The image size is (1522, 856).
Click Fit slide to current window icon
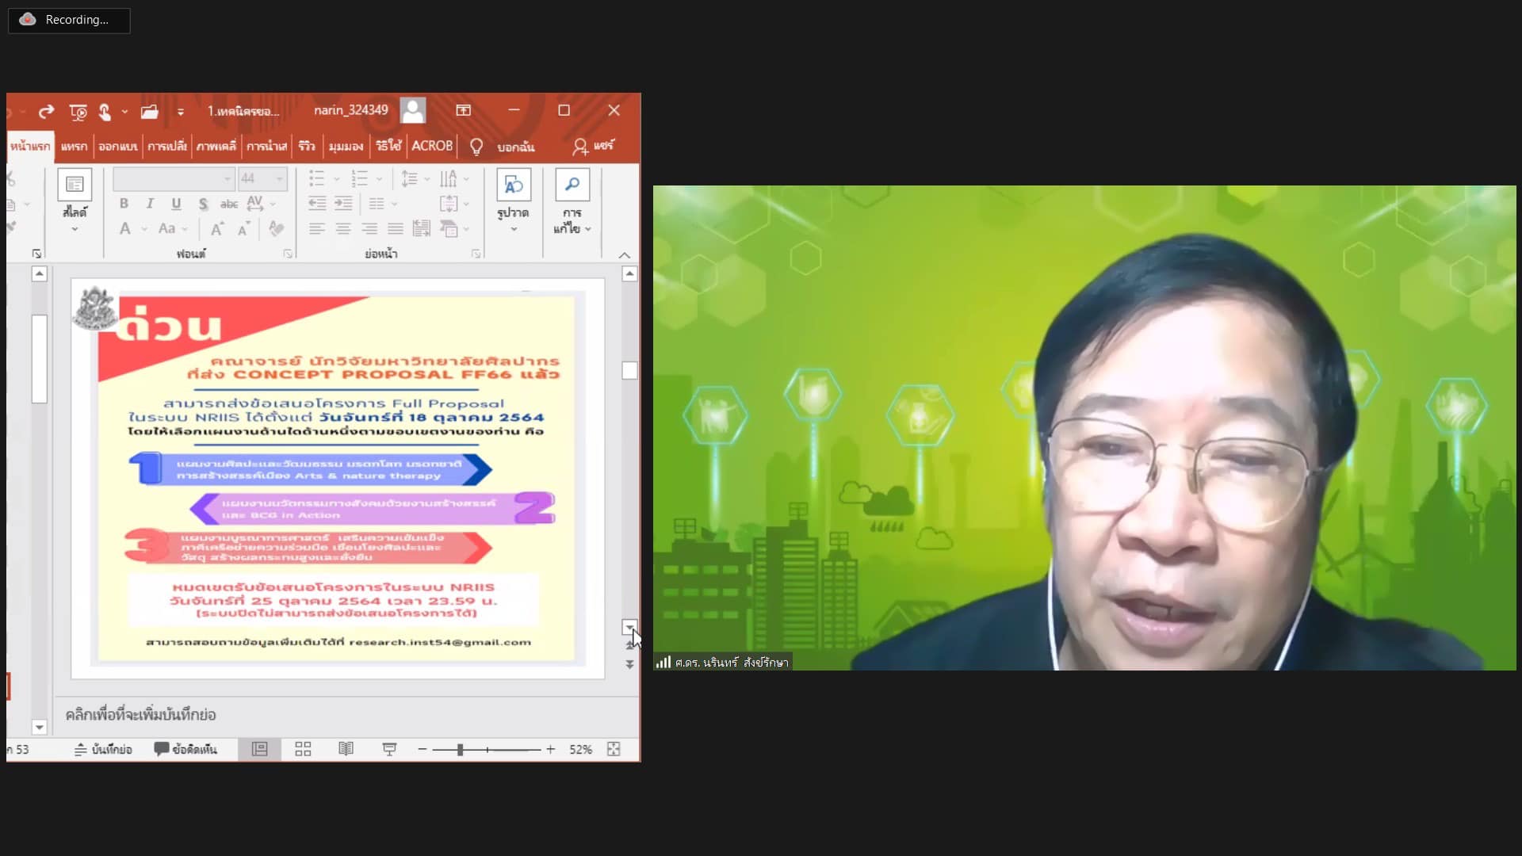(x=614, y=749)
